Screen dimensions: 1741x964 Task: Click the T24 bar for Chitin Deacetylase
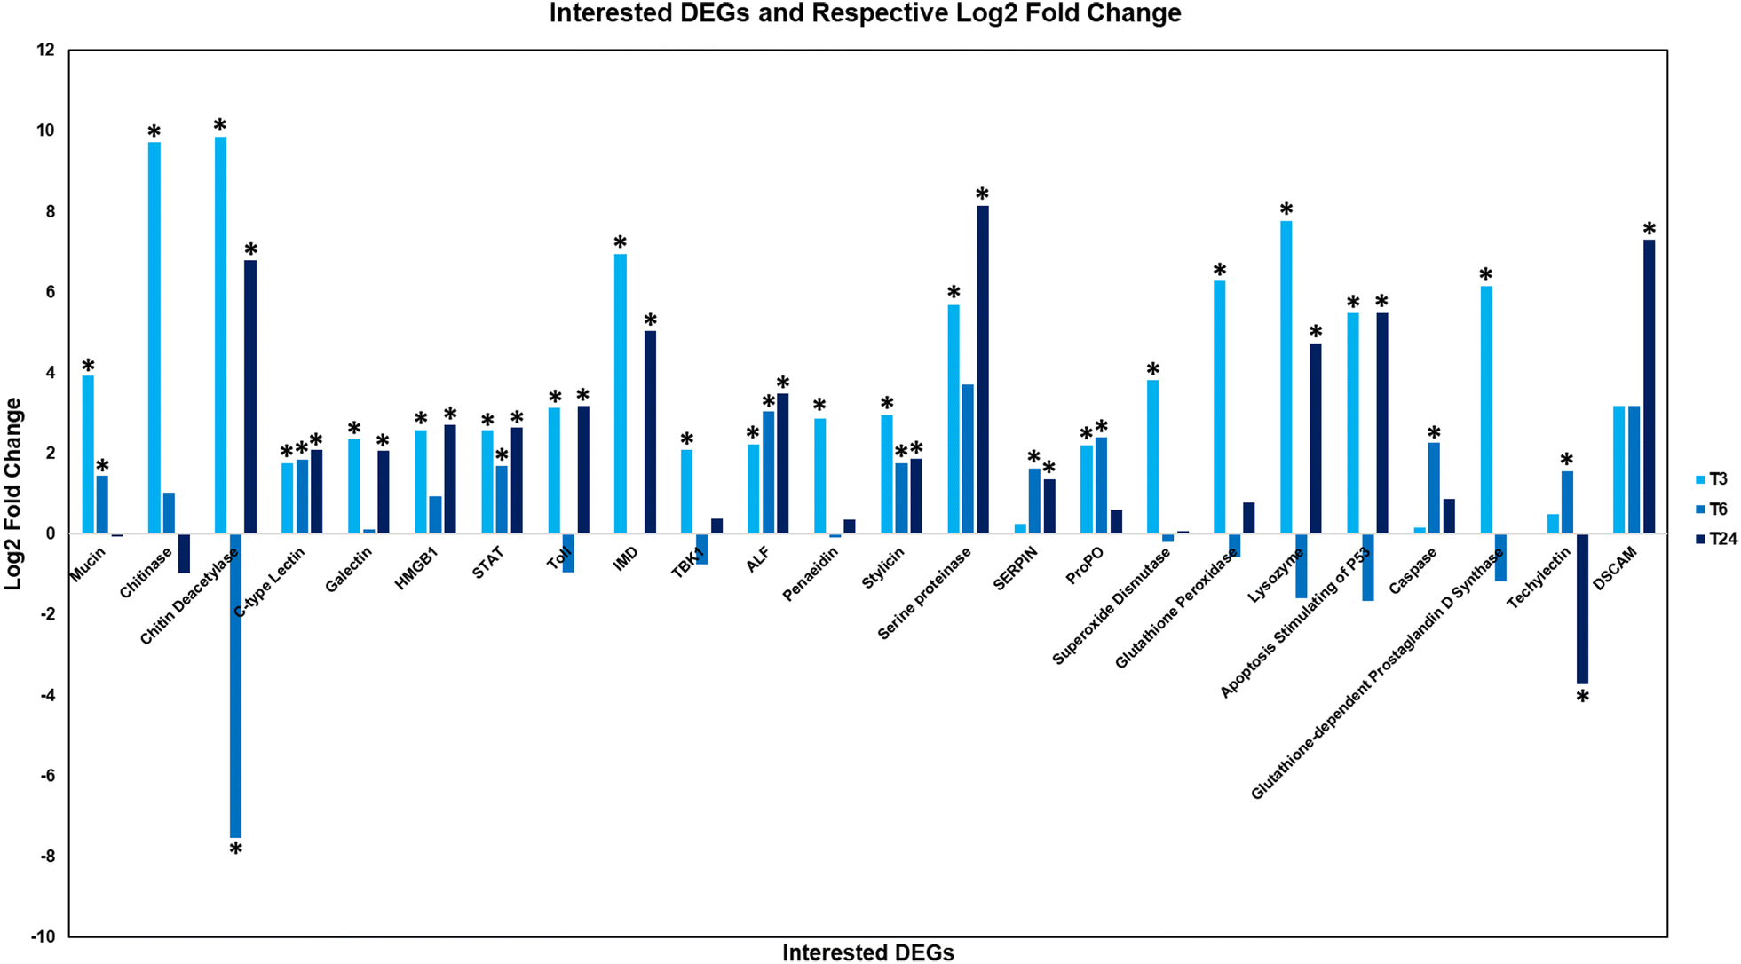(x=250, y=397)
